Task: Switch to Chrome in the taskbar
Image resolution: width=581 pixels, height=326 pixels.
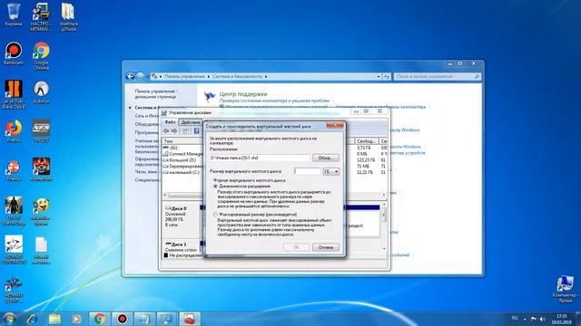Action: click(x=99, y=319)
